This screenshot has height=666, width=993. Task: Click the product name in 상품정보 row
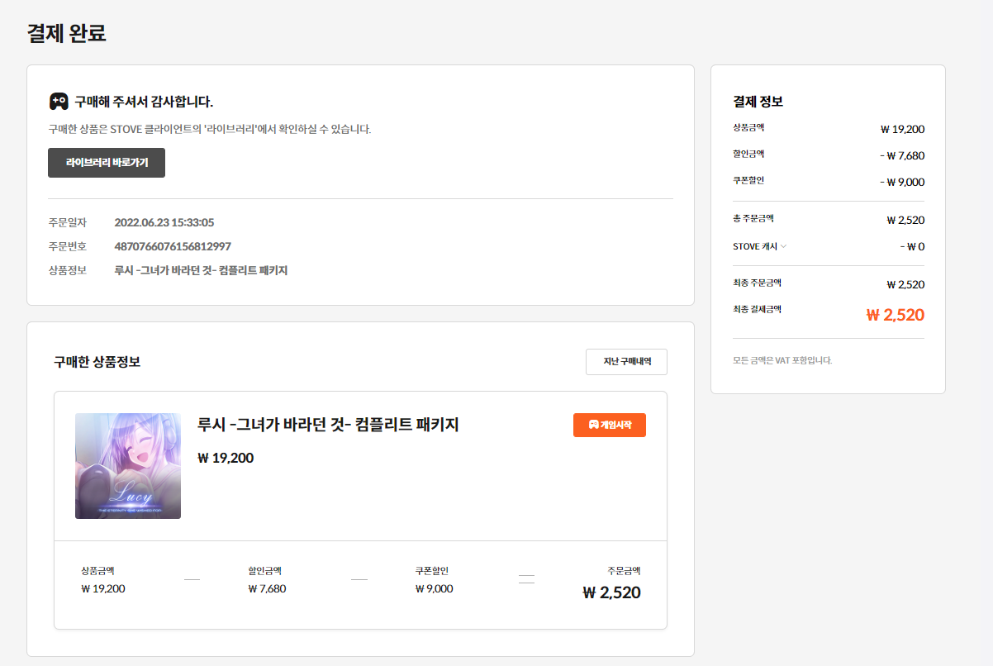pos(201,270)
